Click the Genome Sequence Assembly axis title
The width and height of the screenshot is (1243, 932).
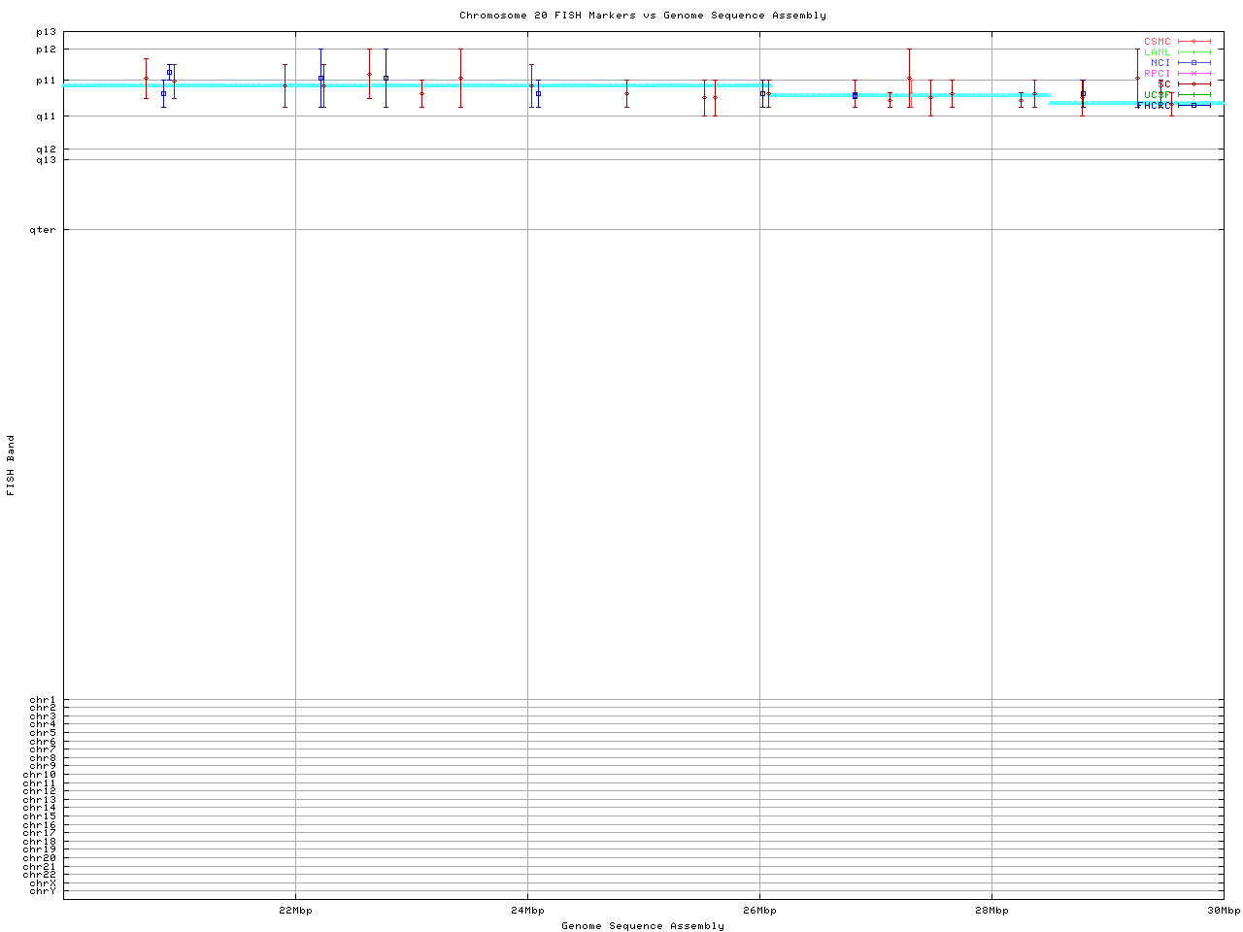point(643,926)
